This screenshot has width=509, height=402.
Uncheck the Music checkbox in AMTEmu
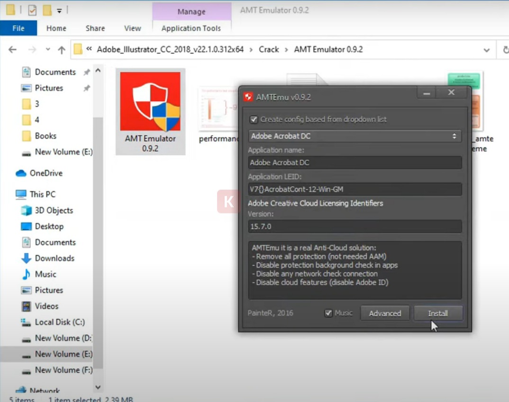tap(328, 313)
